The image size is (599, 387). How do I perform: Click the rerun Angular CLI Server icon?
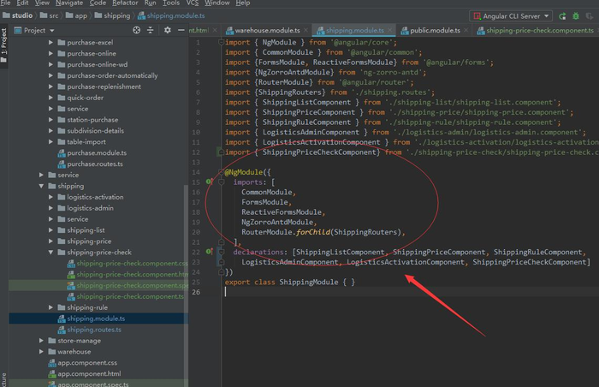point(562,16)
